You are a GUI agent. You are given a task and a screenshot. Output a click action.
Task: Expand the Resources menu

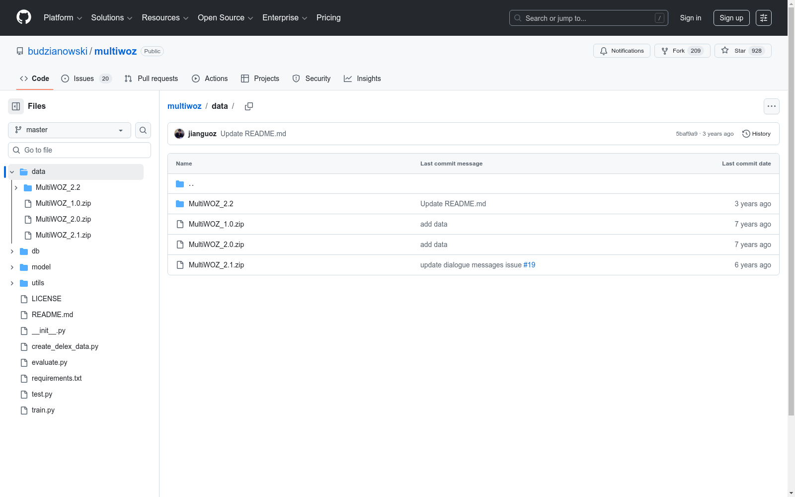tap(165, 18)
